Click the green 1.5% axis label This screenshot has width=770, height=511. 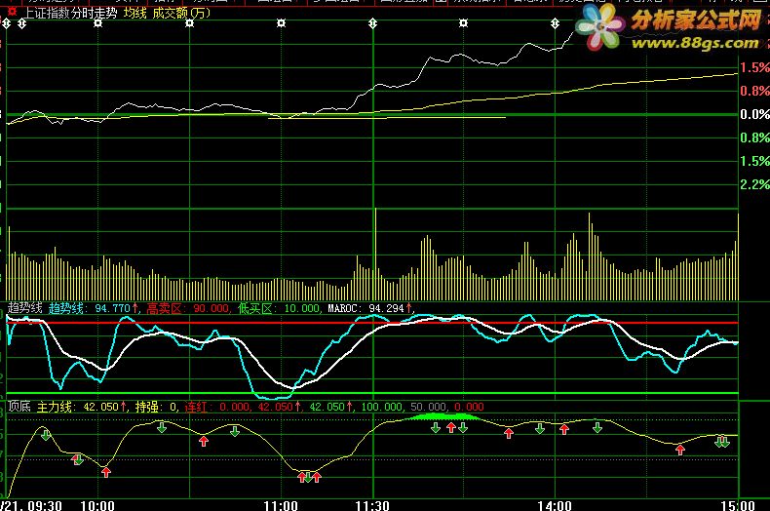click(754, 161)
